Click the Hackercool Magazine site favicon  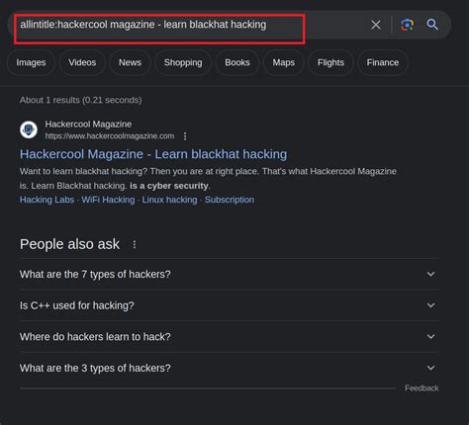pos(29,129)
